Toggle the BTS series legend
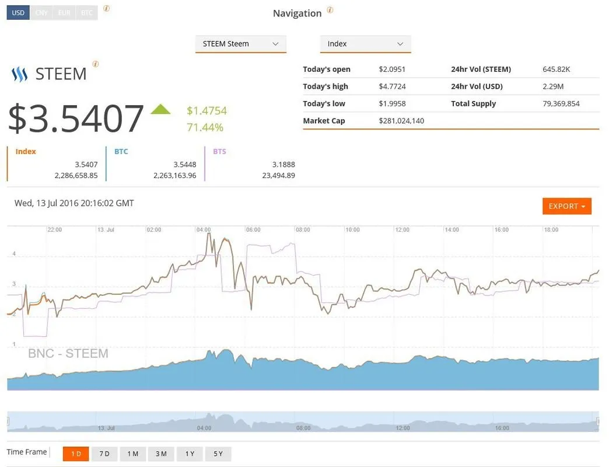The image size is (616, 467). [x=219, y=151]
